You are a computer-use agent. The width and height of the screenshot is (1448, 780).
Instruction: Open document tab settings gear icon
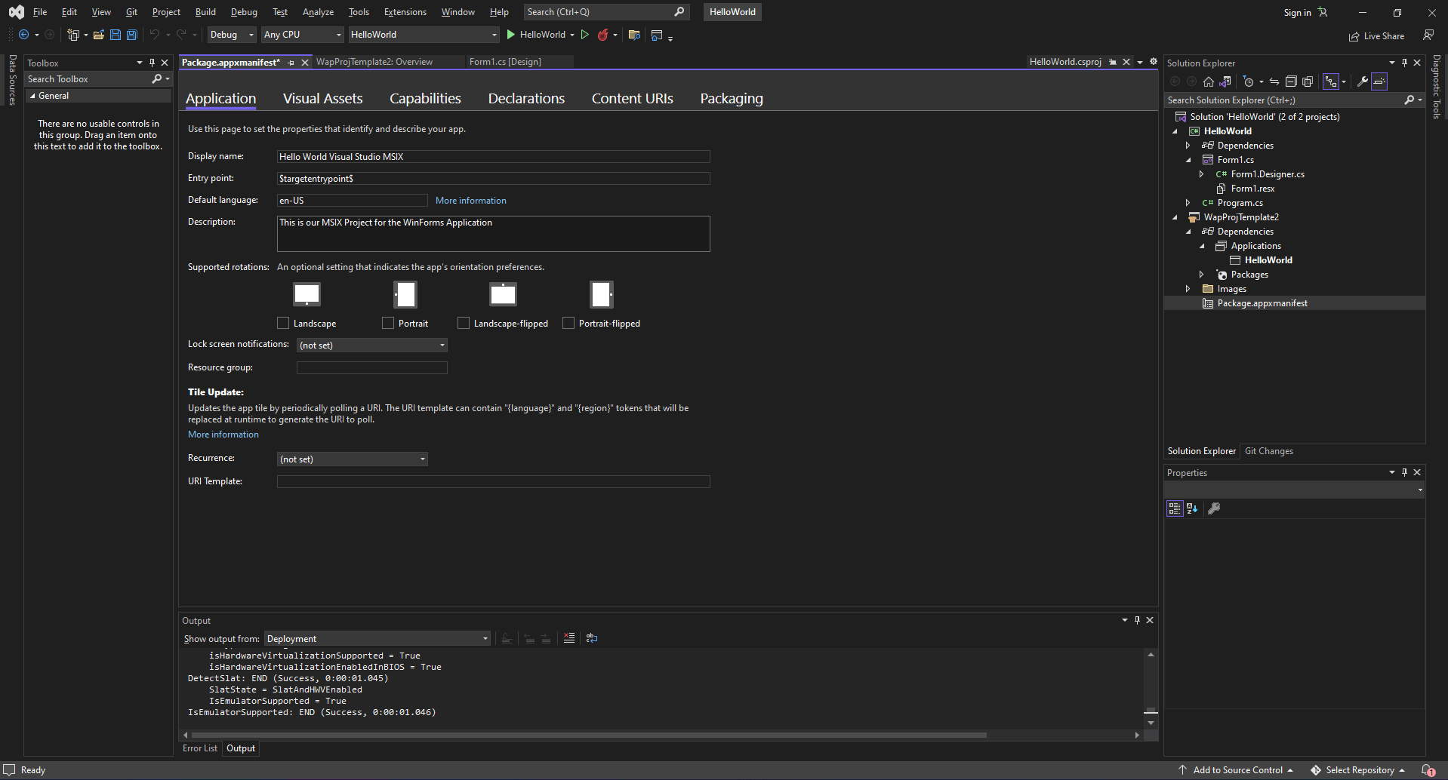1154,62
